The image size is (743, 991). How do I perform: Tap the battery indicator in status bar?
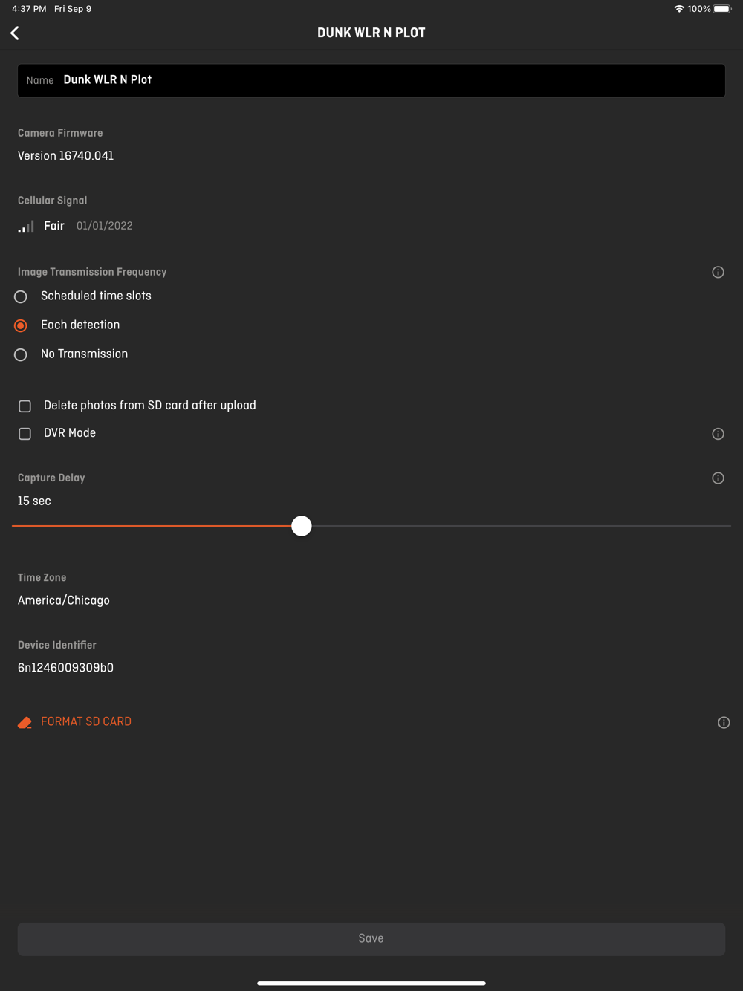(x=722, y=9)
